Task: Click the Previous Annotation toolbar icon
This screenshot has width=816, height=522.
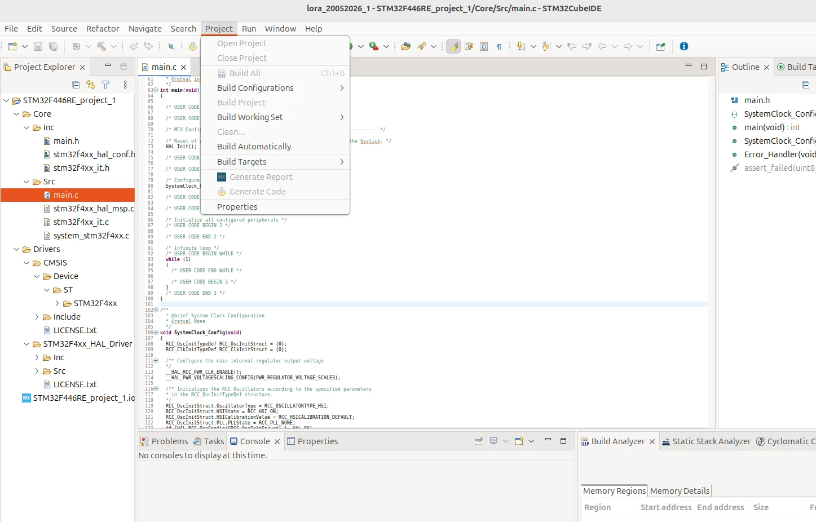Action: click(x=546, y=46)
